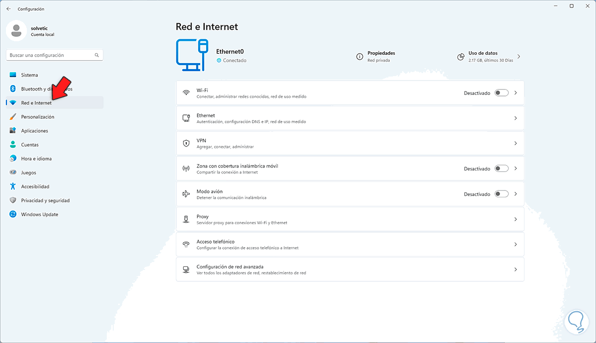Enable the mobile hotspot switch
596x343 pixels.
pyautogui.click(x=502, y=169)
